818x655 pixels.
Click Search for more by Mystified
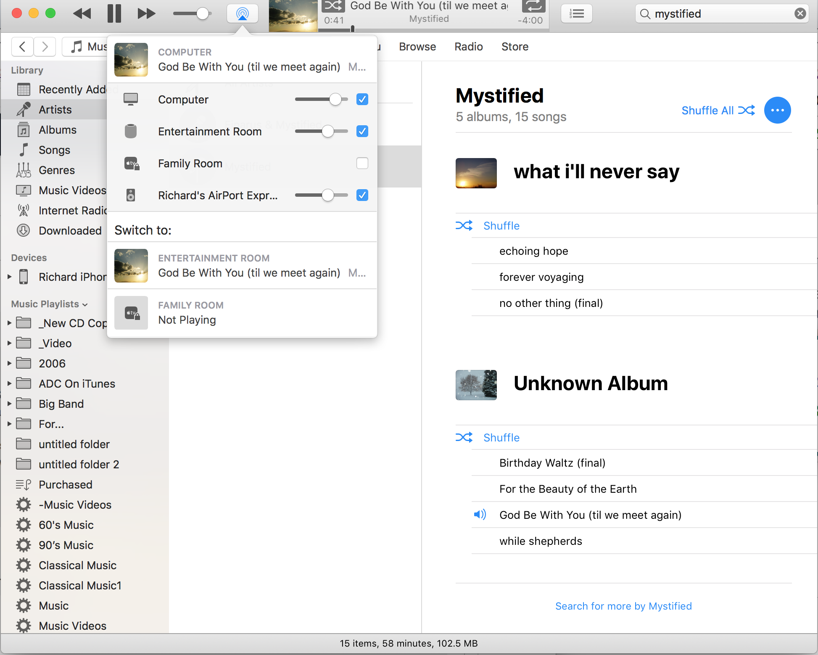(623, 606)
